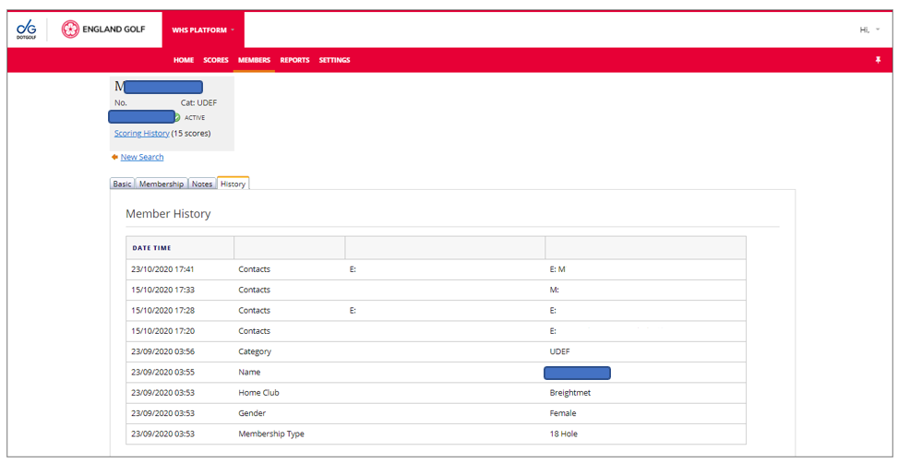Click the Cat: UDEF label
The width and height of the screenshot is (898, 463).
point(198,103)
